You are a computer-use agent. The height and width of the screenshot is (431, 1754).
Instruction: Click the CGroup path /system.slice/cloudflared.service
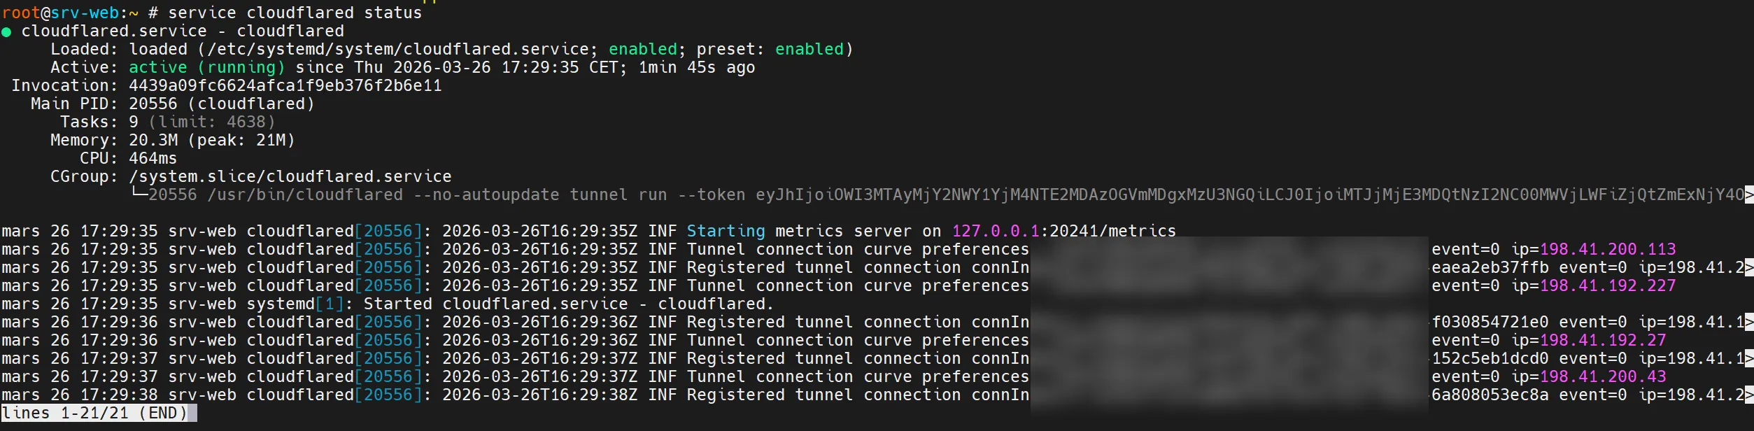[x=290, y=177]
